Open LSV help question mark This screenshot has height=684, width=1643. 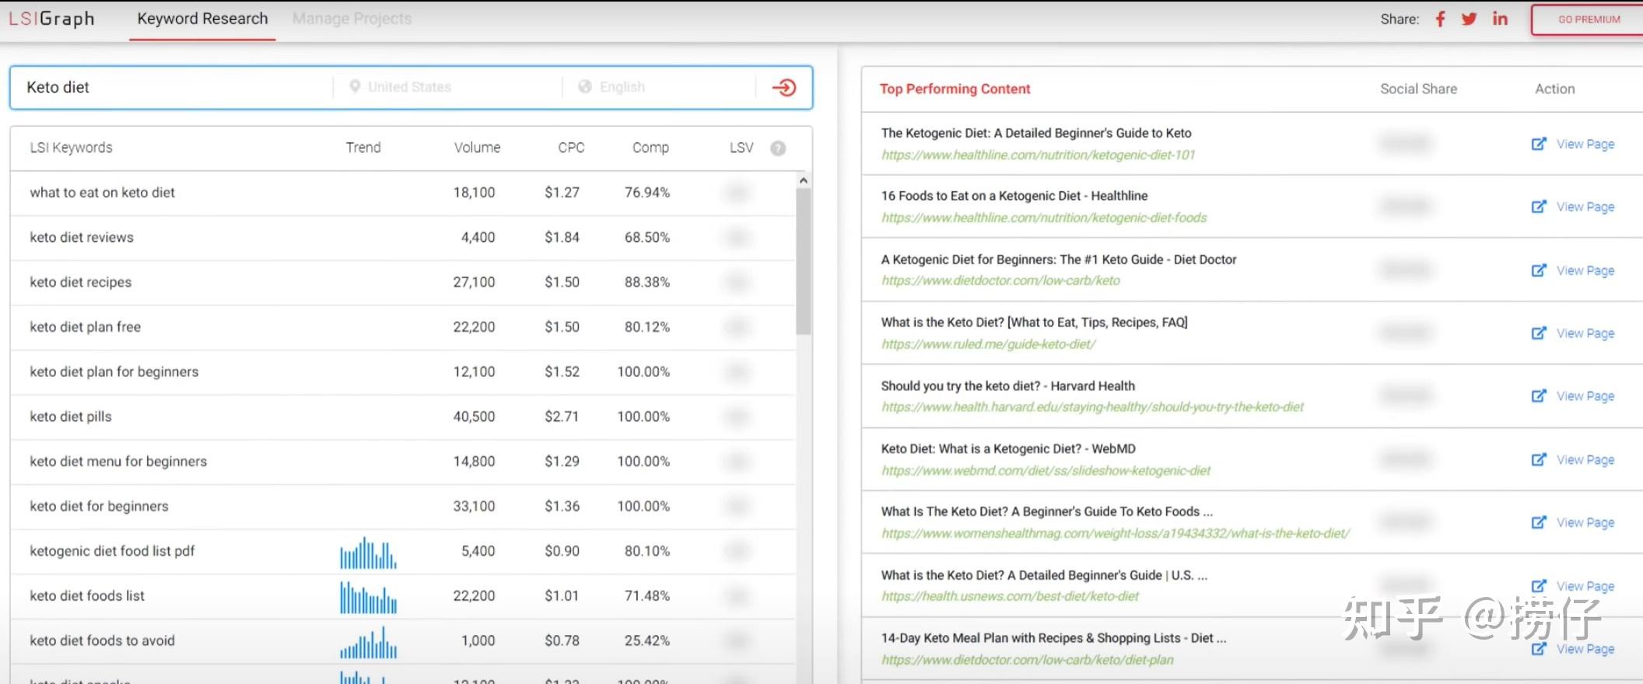(x=778, y=148)
